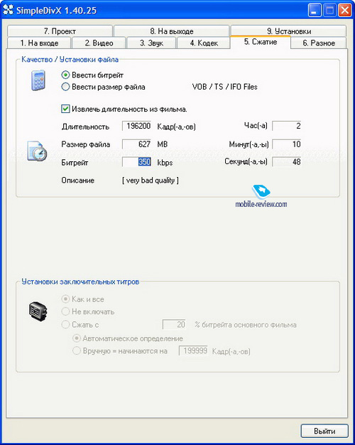
Task: Click the mobile-review.com watermark logo
Action: [261, 197]
